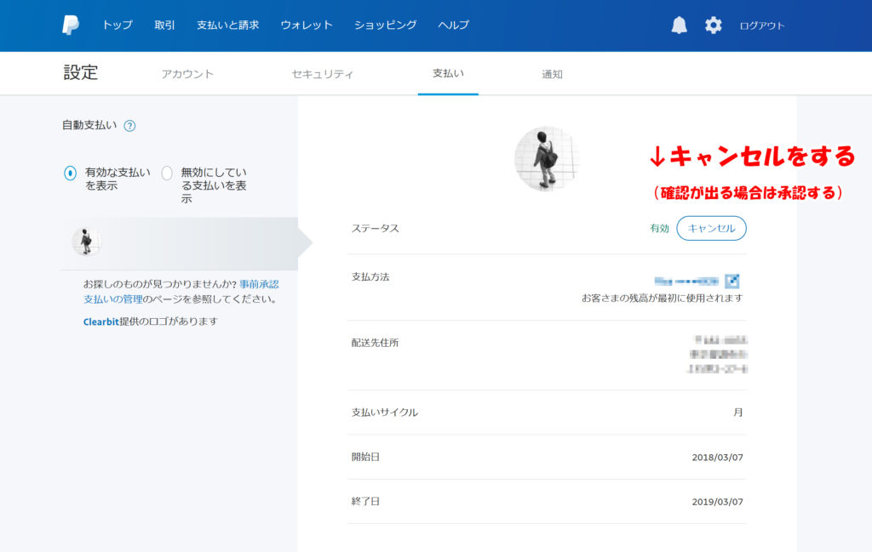The image size is (872, 552).
Task: Open the 取引 menu item
Action: pyautogui.click(x=164, y=26)
